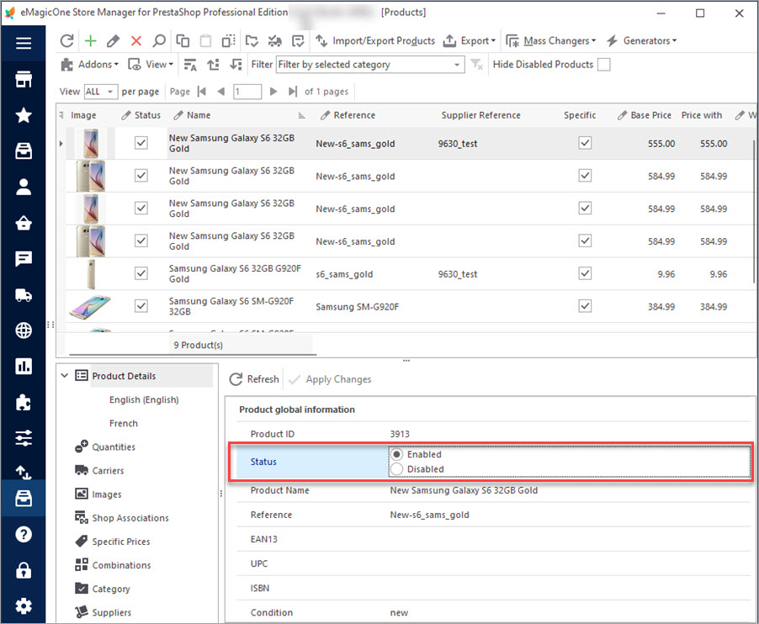759x624 pixels.
Task: Collapse the Product Details tree node
Action: (65, 376)
